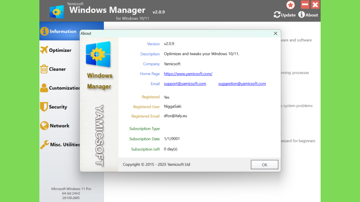Click the '64-bit 24H2' text in sidebar
The image size is (360, 202).
(71, 193)
